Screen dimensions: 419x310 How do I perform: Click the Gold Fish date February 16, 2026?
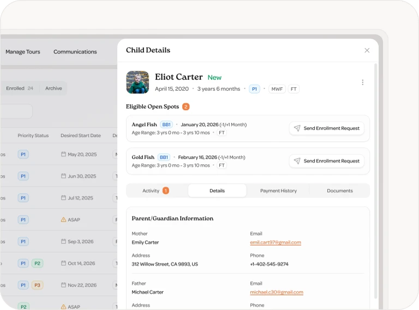tap(197, 157)
